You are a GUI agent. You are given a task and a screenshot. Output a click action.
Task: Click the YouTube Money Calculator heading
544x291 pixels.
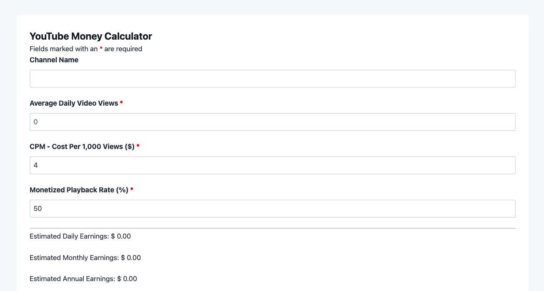pos(91,36)
